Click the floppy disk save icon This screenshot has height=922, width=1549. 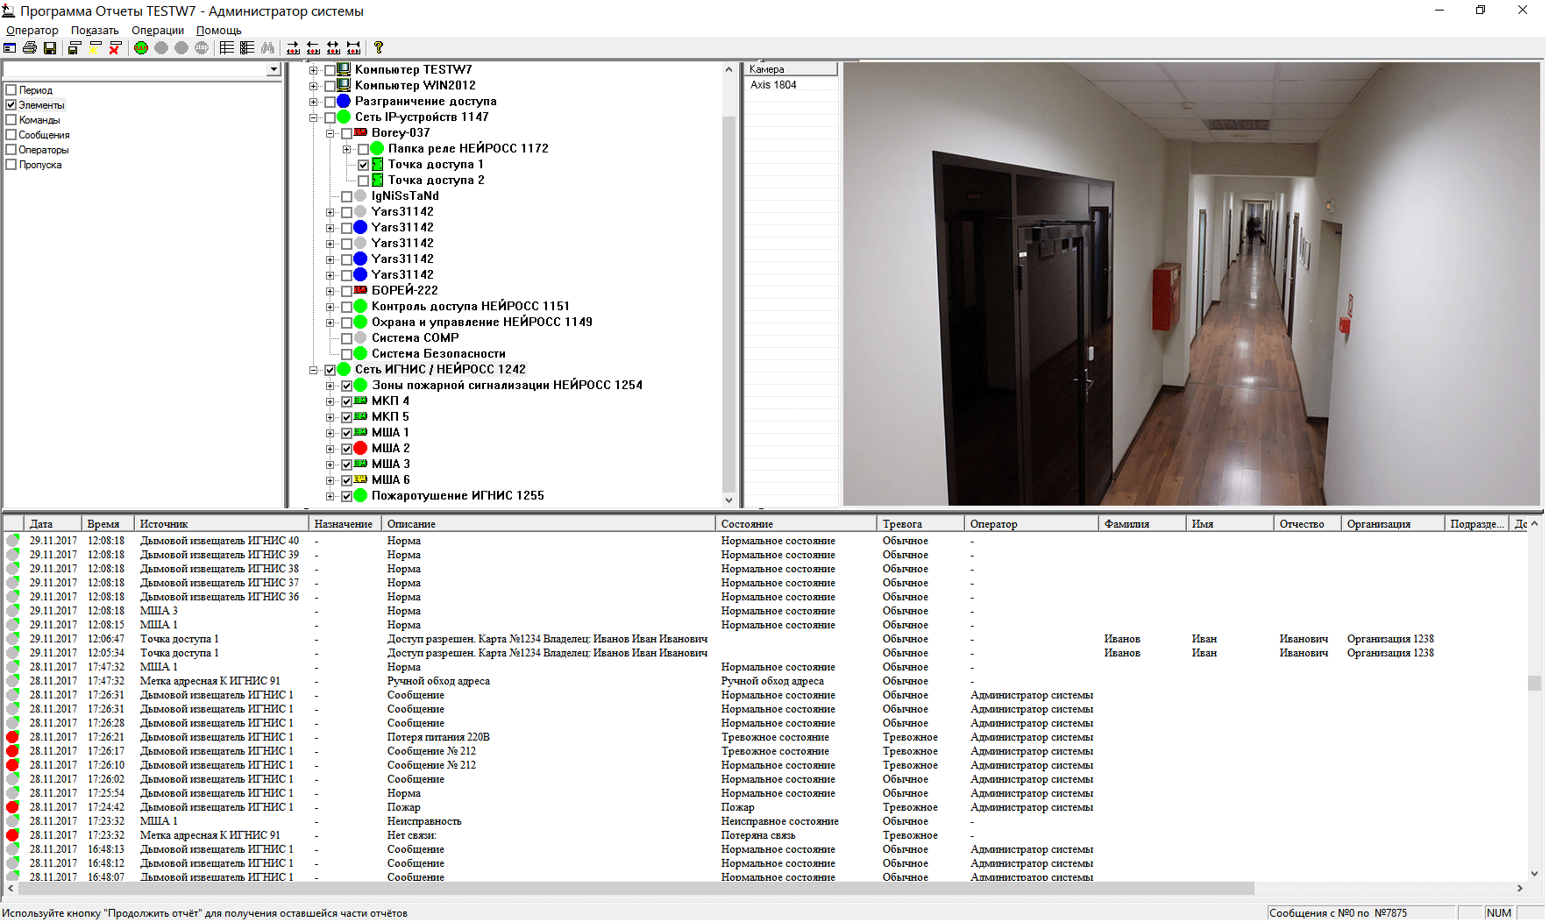tap(50, 48)
